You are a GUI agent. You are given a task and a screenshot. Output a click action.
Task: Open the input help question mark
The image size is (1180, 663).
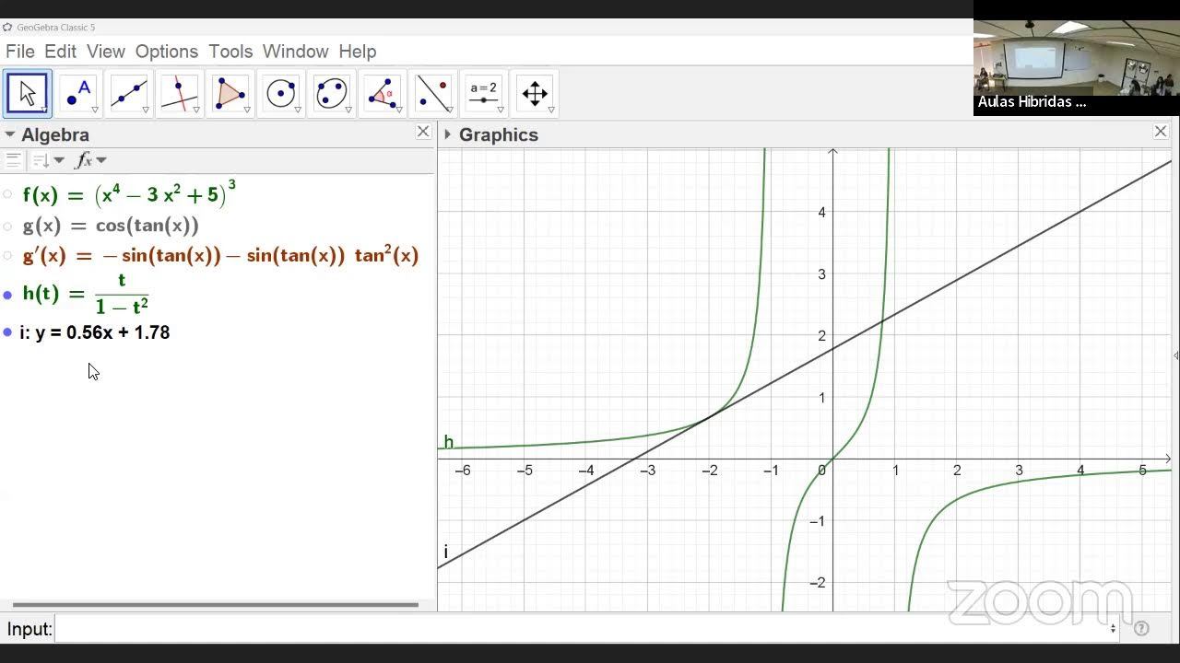(x=1141, y=629)
